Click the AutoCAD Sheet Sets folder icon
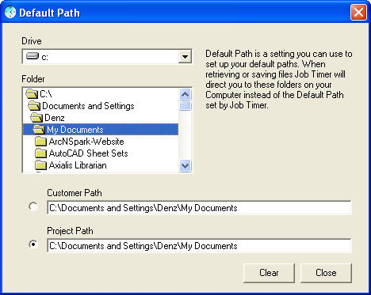 tap(40, 153)
